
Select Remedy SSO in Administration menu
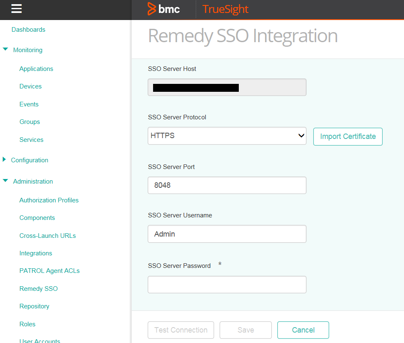38,289
